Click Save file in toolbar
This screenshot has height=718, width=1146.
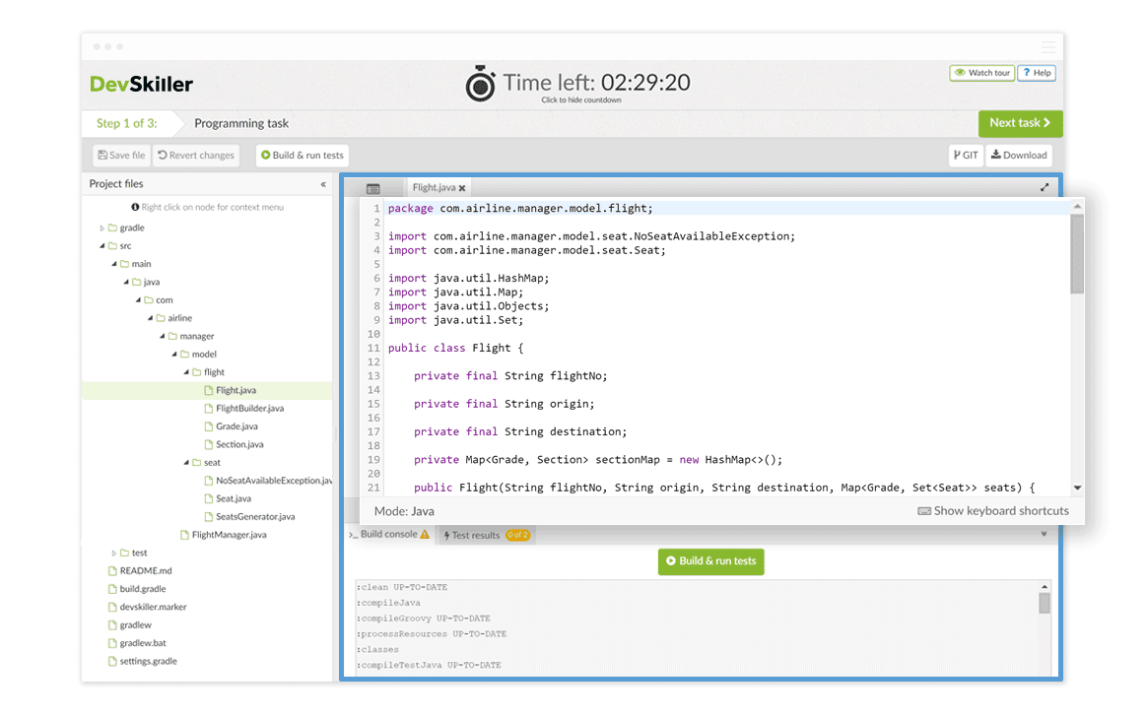pos(121,156)
